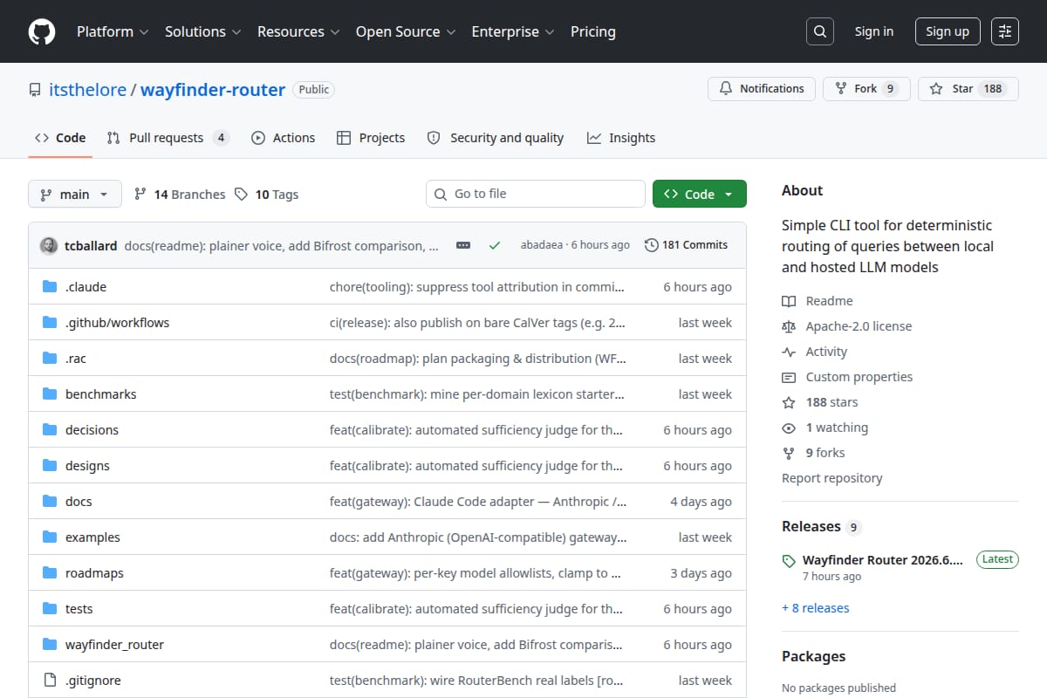Click the examples folder icon
Screen dimensions: 1047x698
tap(50, 537)
